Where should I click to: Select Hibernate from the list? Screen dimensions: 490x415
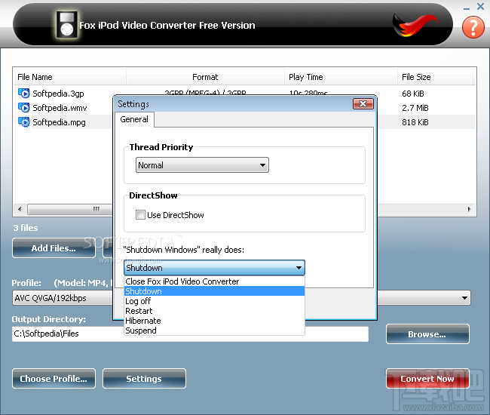coord(214,321)
